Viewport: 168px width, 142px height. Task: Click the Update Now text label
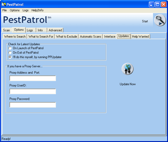(x=128, y=84)
